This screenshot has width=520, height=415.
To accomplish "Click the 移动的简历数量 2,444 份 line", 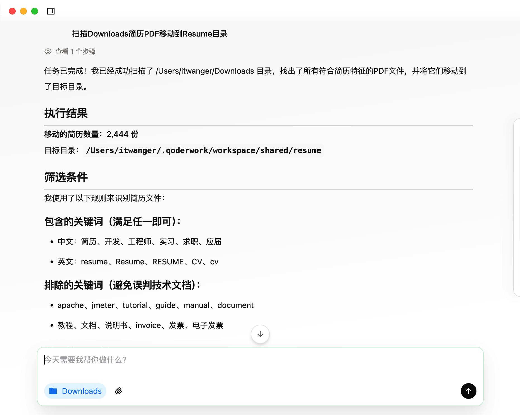I will tap(91, 134).
